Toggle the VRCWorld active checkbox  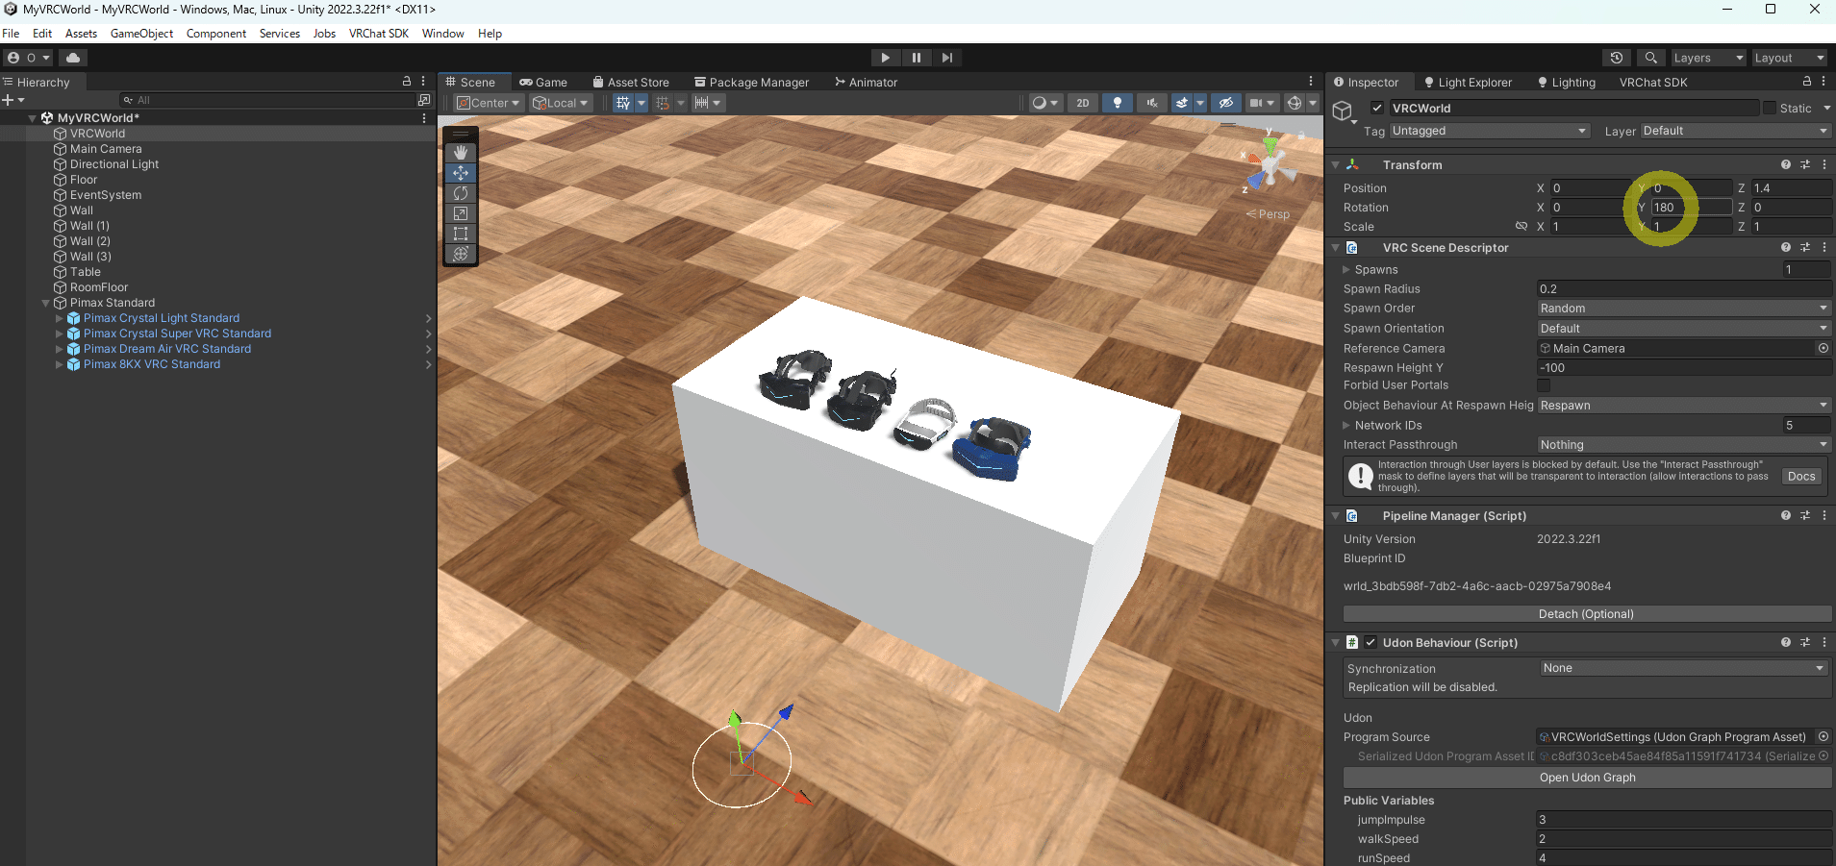[1377, 109]
